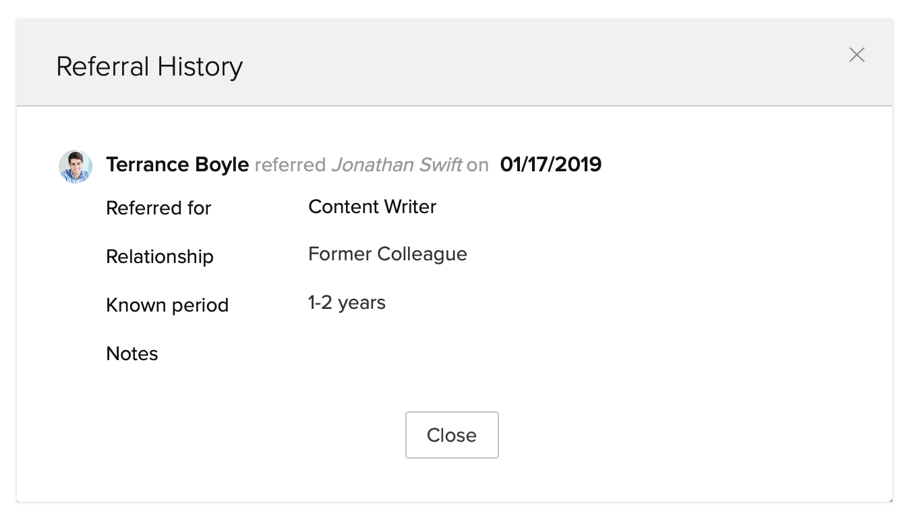Select the Former Colleague value
909x522 pixels.
(387, 254)
